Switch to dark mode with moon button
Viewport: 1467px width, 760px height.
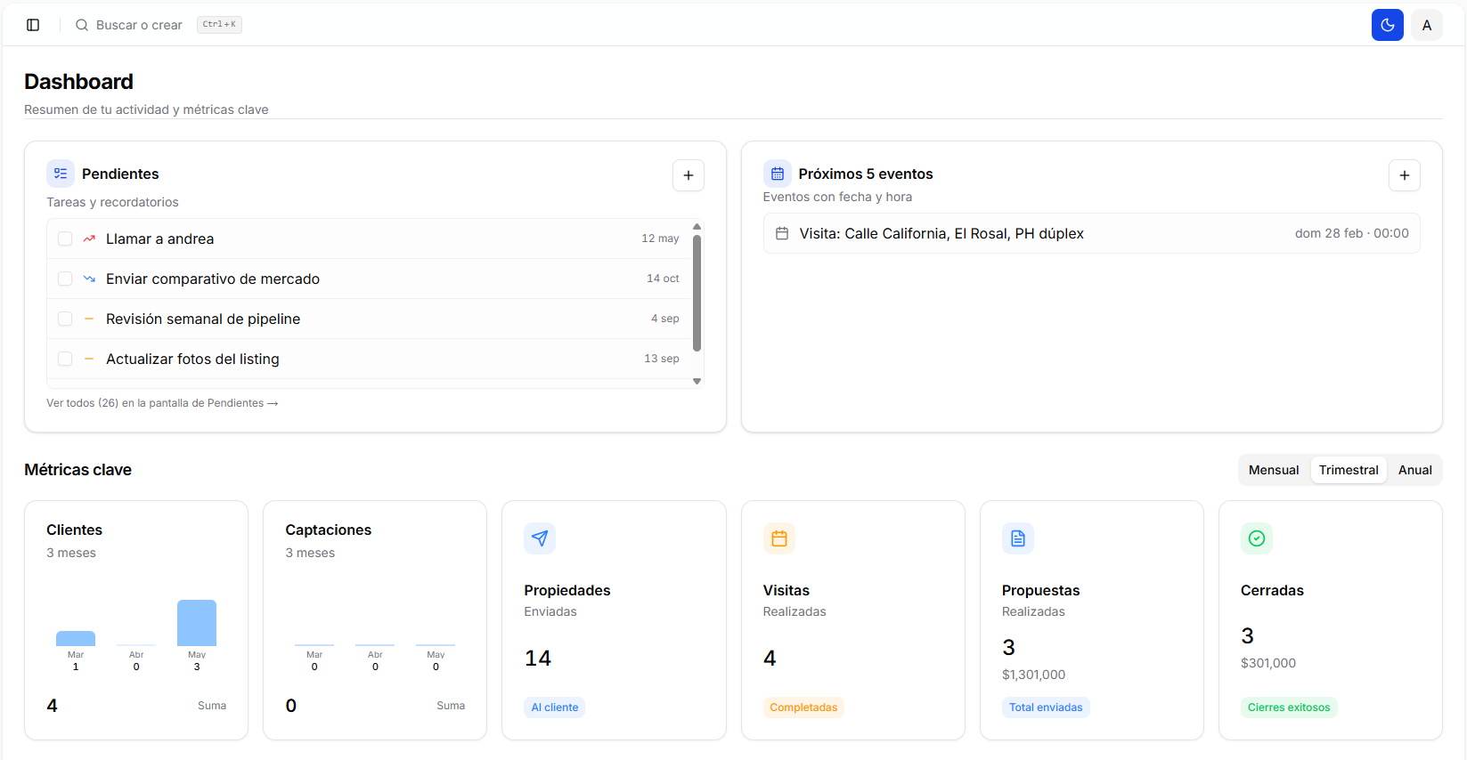point(1388,25)
